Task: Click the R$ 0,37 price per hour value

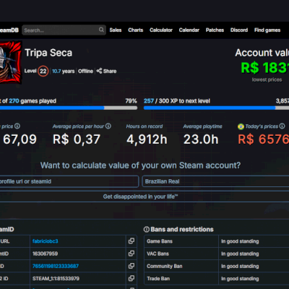Action: click(x=77, y=139)
